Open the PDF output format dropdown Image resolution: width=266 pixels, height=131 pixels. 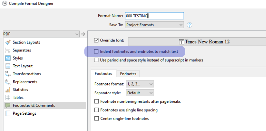click(41, 34)
